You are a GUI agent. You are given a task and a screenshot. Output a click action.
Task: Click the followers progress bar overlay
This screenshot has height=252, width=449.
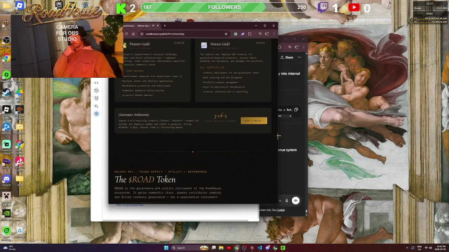(224, 7)
